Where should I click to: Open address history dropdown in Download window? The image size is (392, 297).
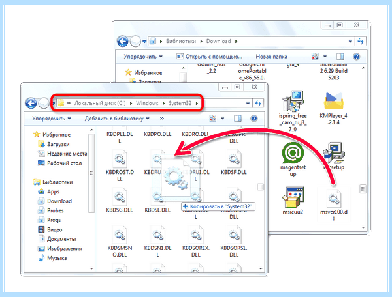(x=350, y=42)
